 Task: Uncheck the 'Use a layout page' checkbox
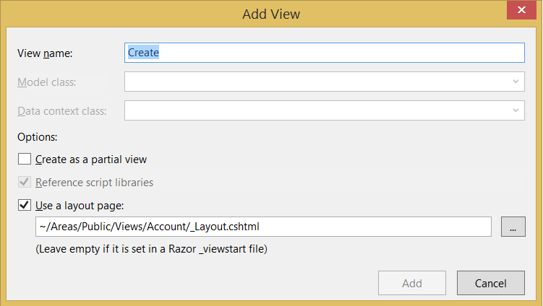pyautogui.click(x=25, y=206)
